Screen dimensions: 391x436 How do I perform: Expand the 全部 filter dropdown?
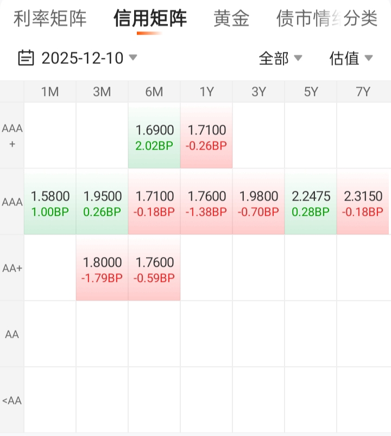tap(280, 58)
